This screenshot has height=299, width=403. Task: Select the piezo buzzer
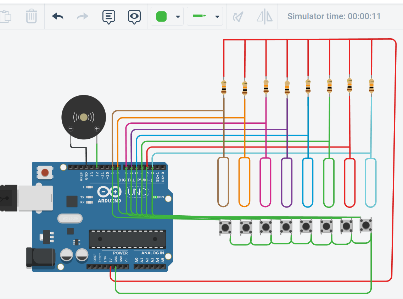(84, 117)
